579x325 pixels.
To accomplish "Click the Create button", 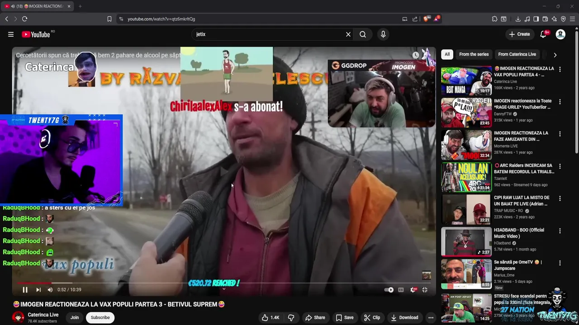I will tap(519, 34).
